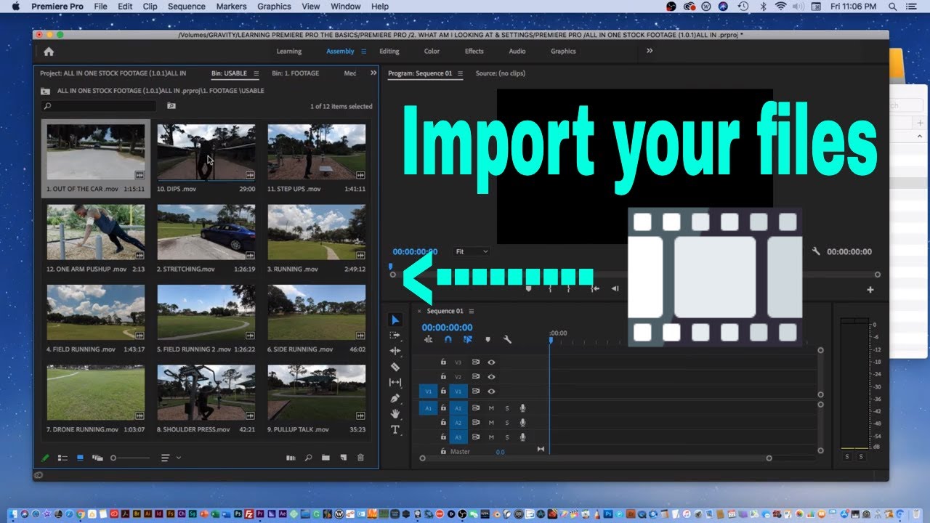Toggle V3 track output eye
The width and height of the screenshot is (930, 523).
point(491,362)
